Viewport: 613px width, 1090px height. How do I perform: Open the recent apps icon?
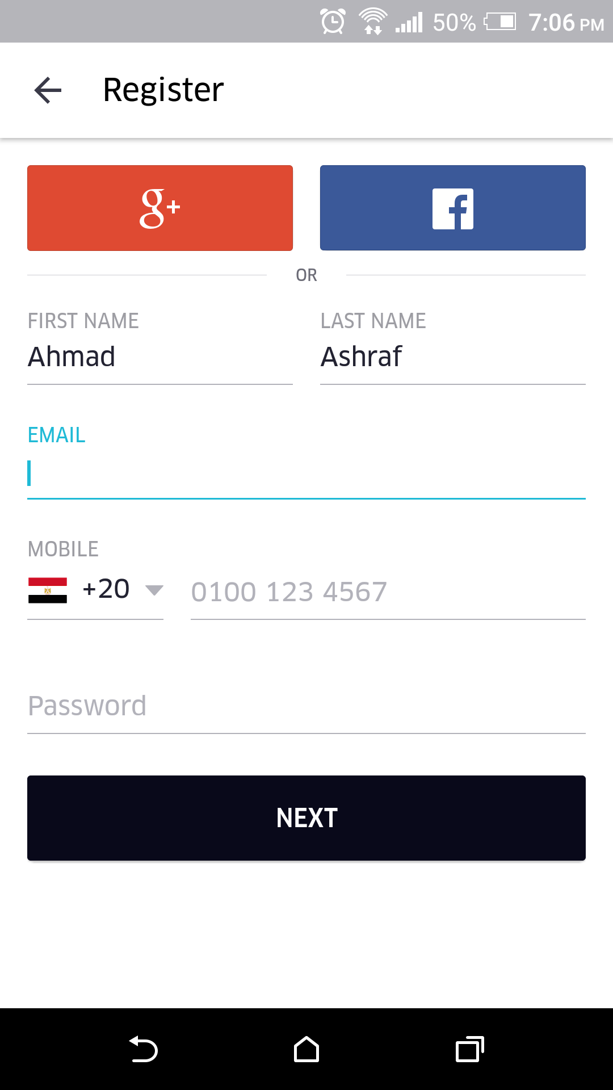(x=470, y=1049)
